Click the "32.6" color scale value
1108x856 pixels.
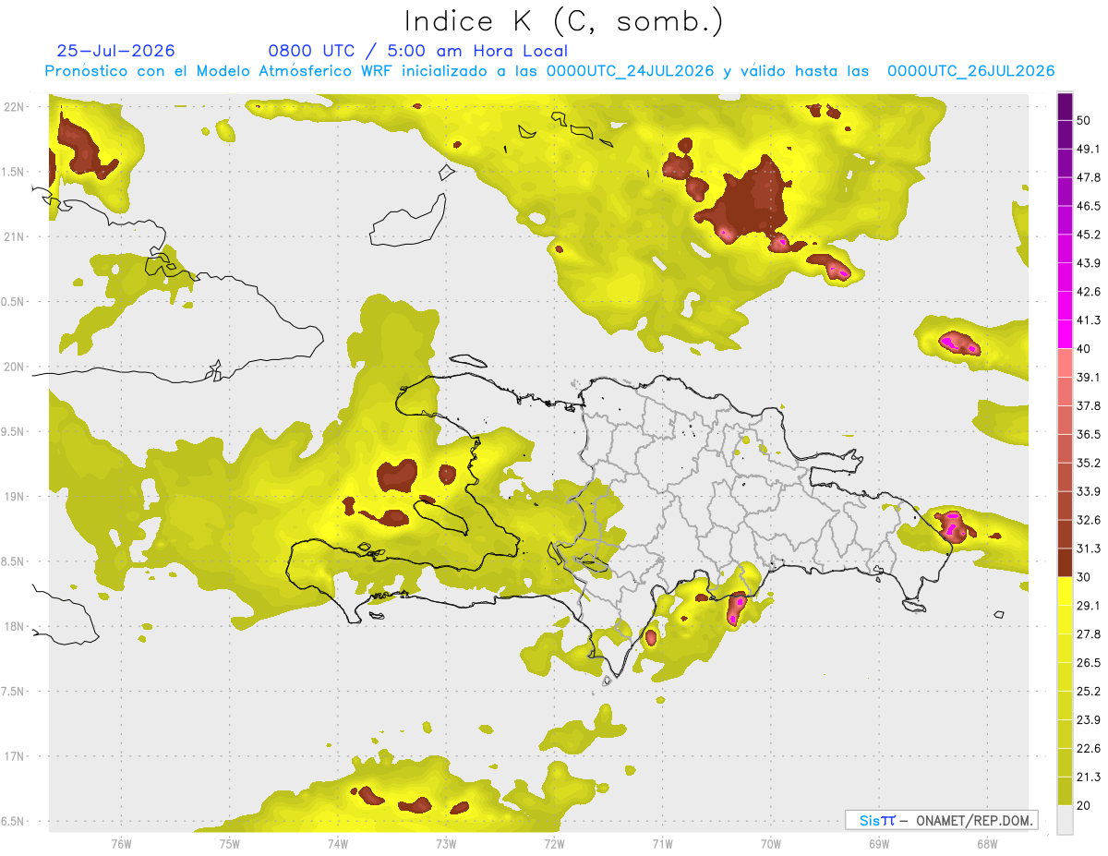pyautogui.click(x=1089, y=520)
